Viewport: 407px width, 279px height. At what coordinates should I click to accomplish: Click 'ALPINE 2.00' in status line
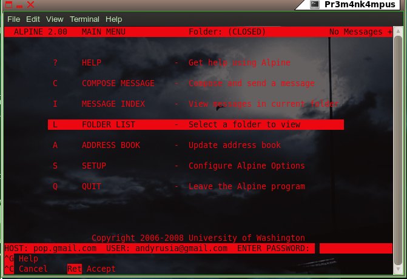(x=41, y=32)
